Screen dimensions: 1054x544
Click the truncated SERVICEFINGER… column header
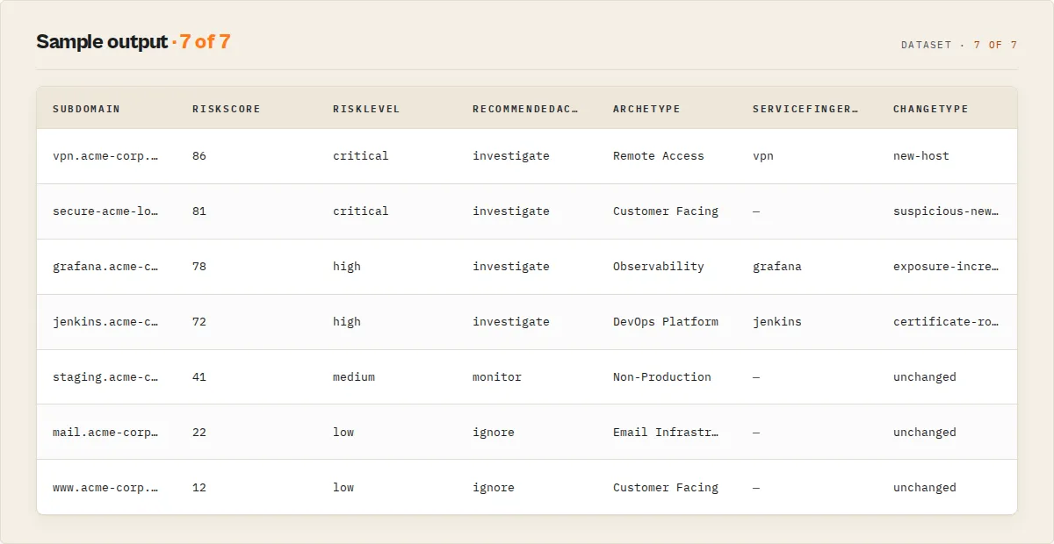[805, 109]
